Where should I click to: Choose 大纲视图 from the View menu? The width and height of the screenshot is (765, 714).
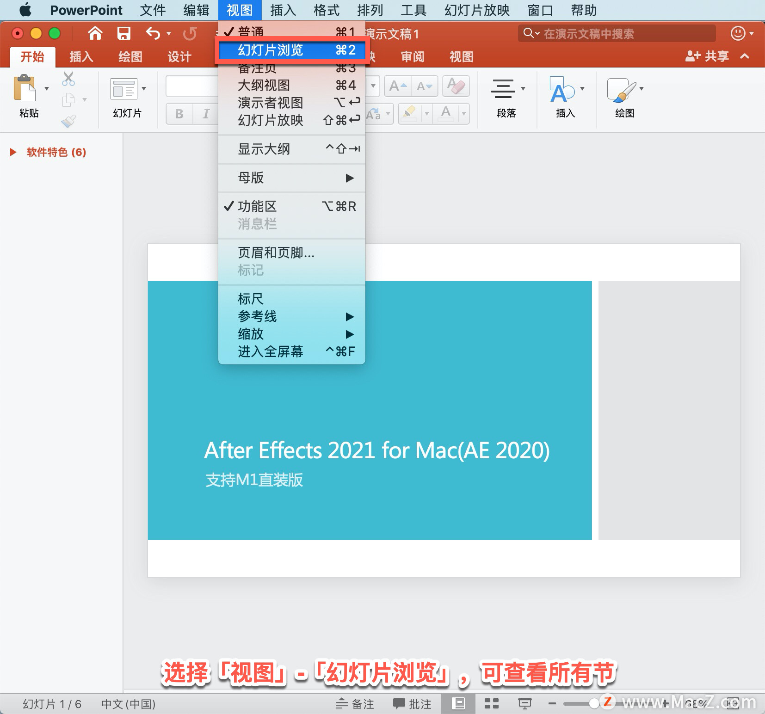pyautogui.click(x=291, y=85)
